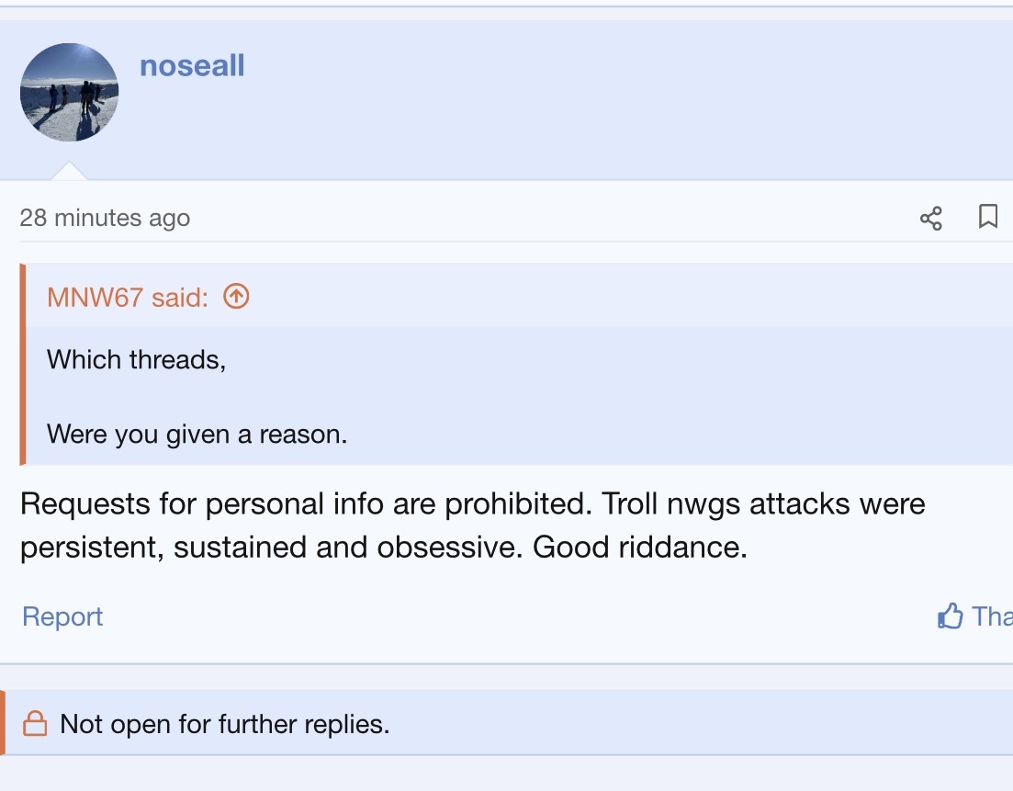Click the orange up-arrow beside MNW67 said

[x=236, y=297]
